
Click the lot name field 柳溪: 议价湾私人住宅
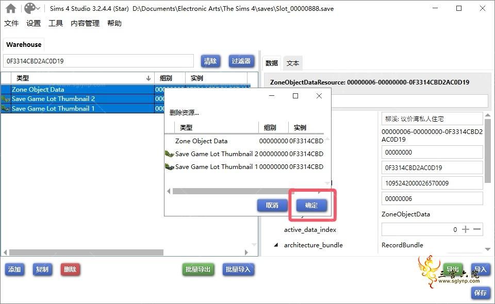click(432, 119)
